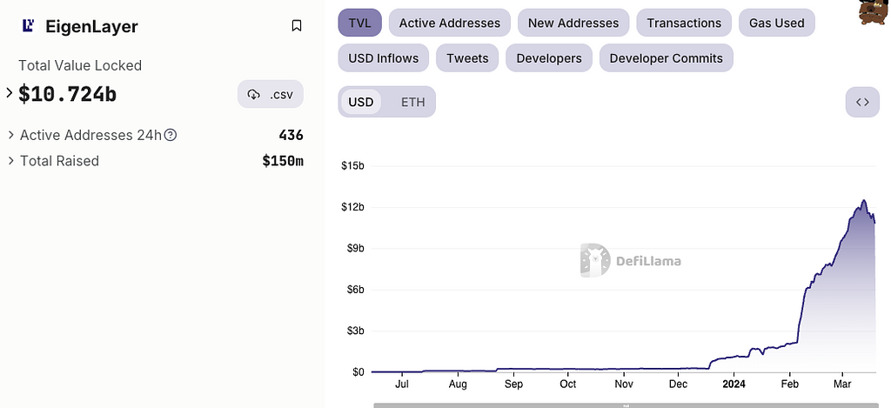
Task: Click the 436 active addresses value
Action: pyautogui.click(x=291, y=135)
